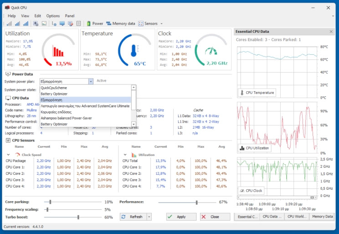
Task: Open the Options menu
Action: (53, 16)
